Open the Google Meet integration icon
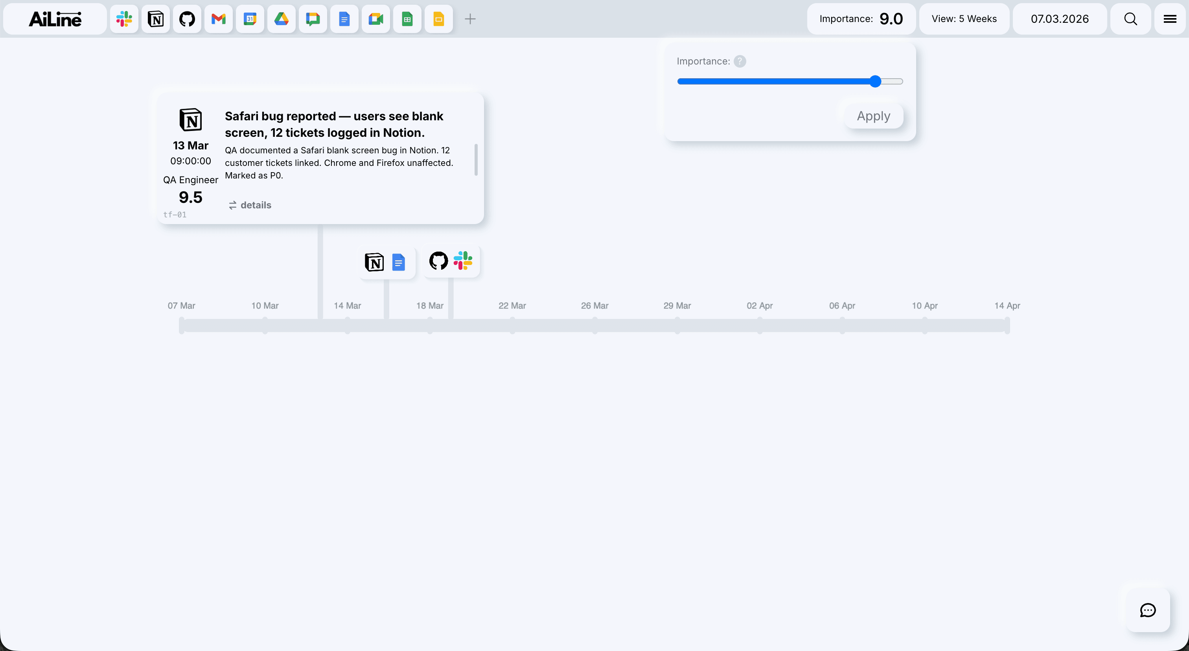 click(x=376, y=19)
